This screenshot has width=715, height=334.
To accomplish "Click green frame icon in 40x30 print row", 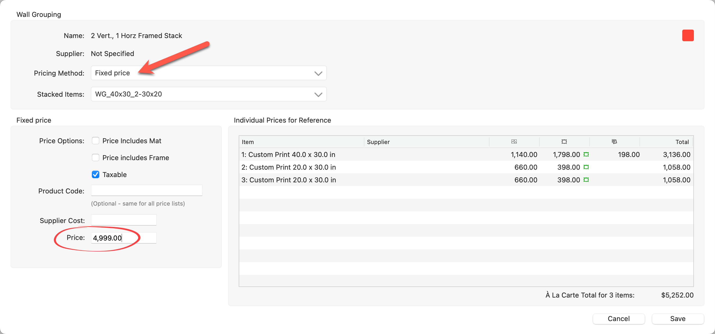I will coord(586,155).
